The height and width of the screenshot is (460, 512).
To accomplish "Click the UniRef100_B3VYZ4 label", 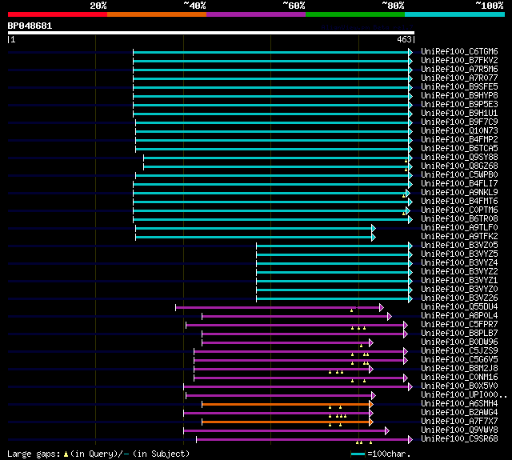I will tap(459, 263).
